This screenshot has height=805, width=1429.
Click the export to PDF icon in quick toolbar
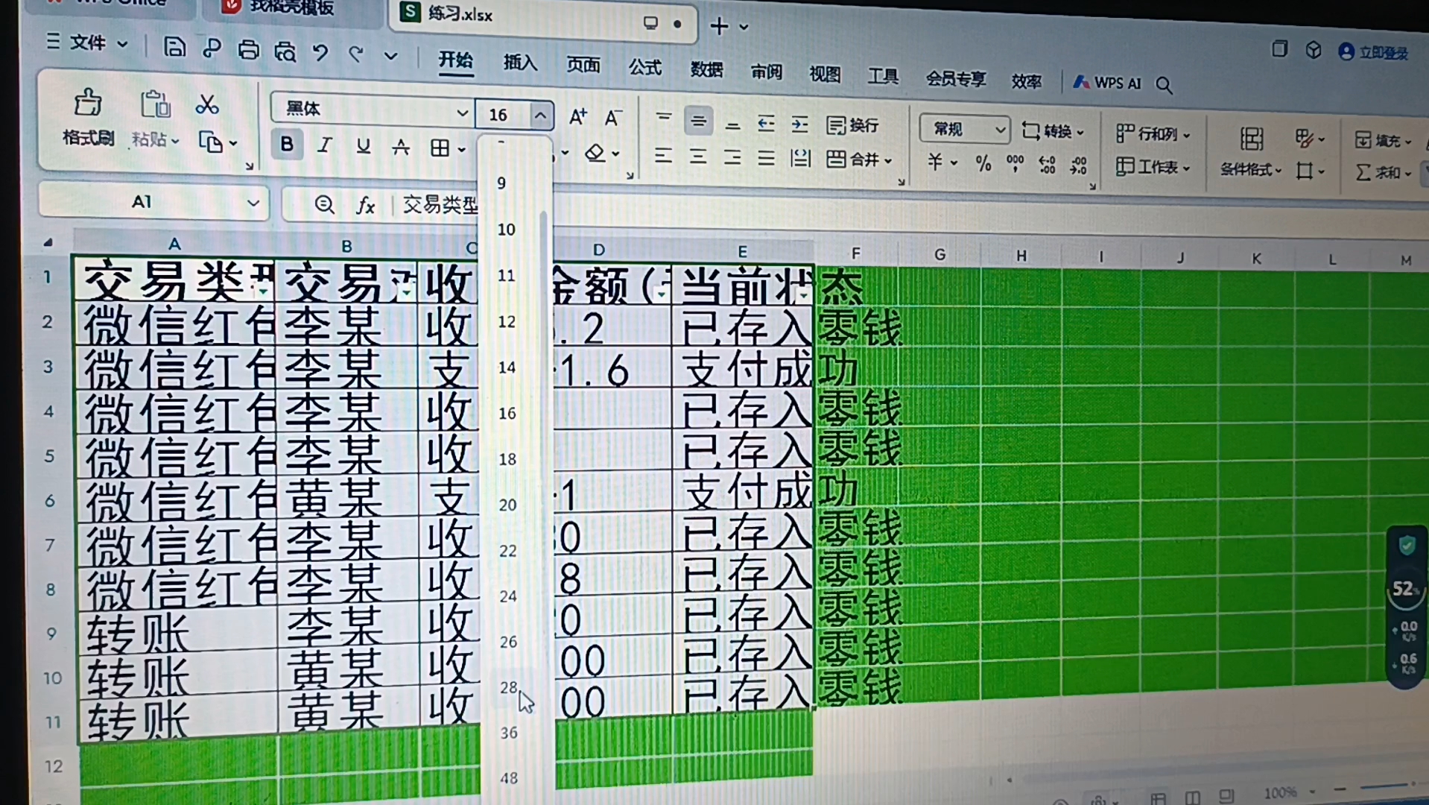[212, 48]
